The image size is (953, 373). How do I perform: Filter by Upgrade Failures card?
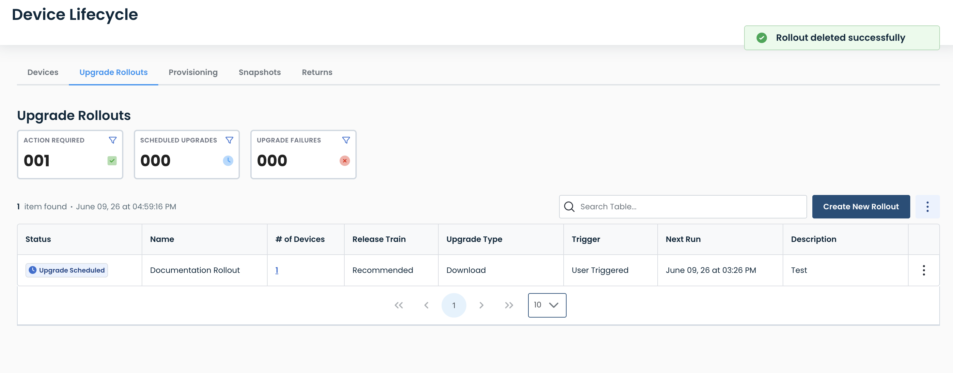pyautogui.click(x=346, y=140)
